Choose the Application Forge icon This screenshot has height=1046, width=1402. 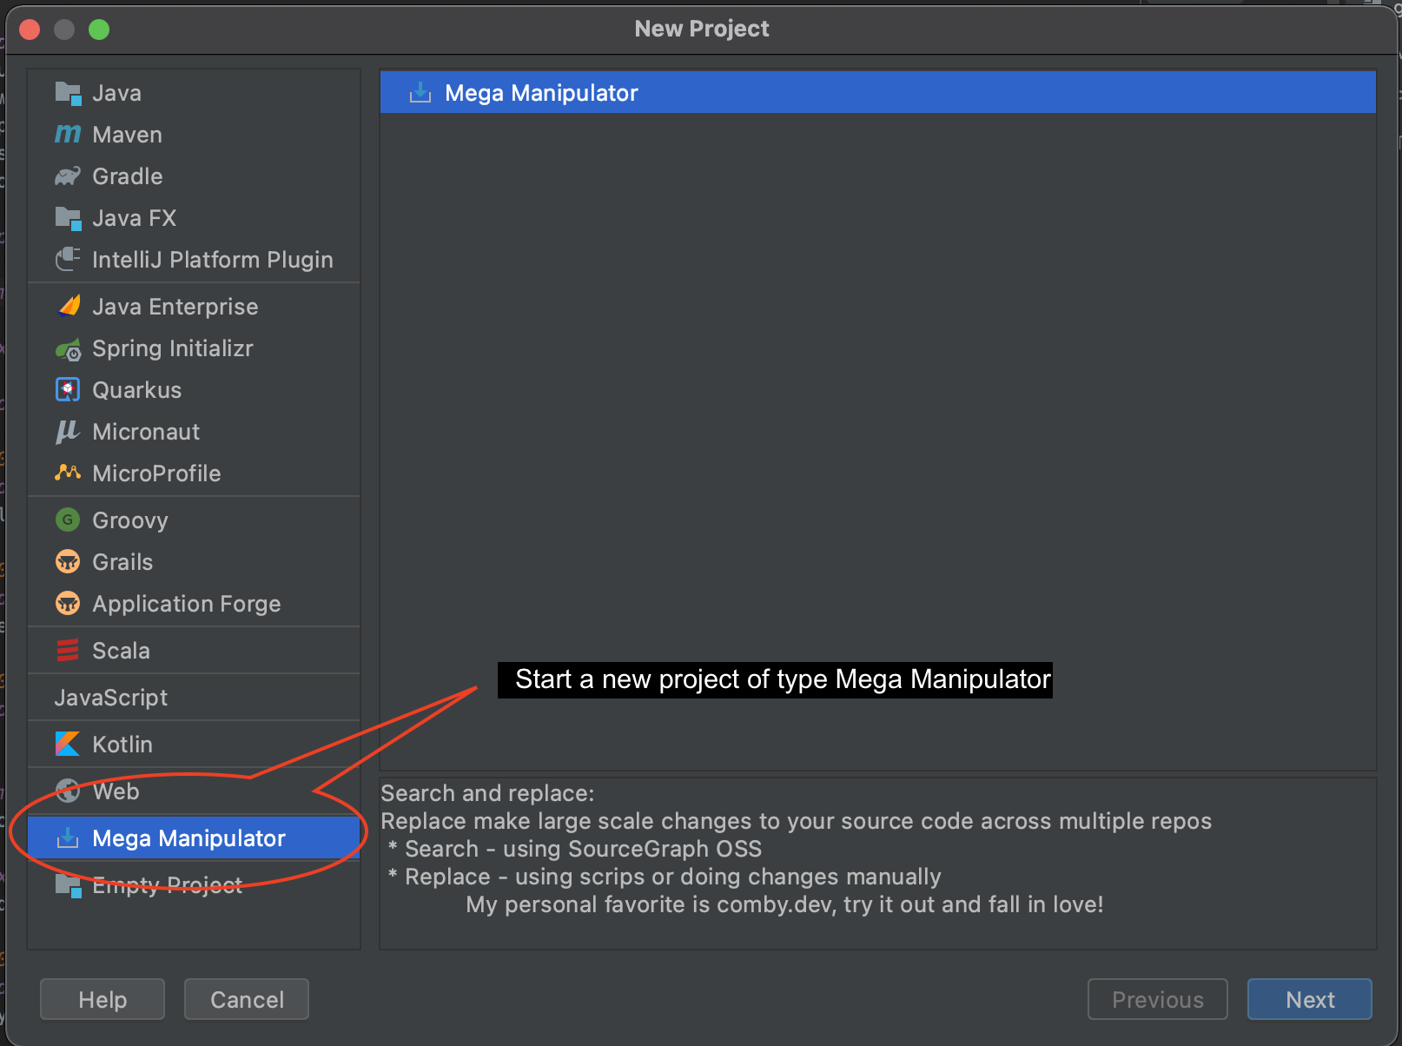pyautogui.click(x=68, y=603)
